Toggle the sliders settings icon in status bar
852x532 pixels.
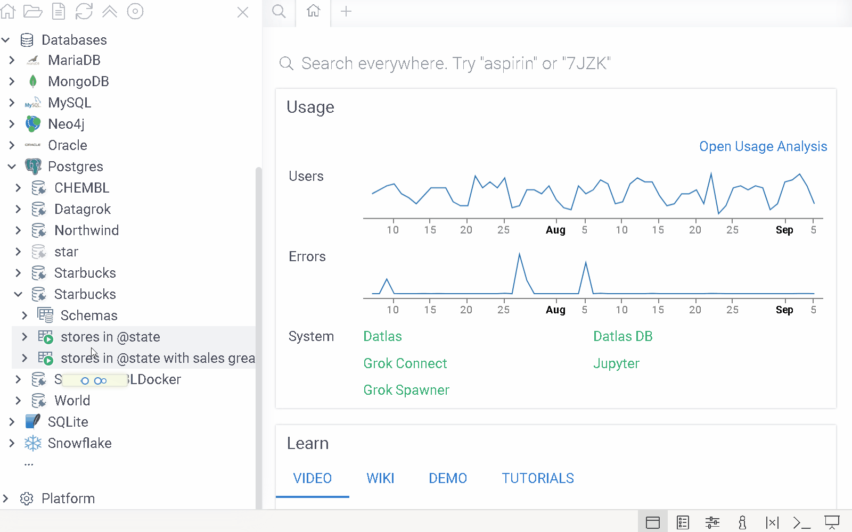click(712, 522)
